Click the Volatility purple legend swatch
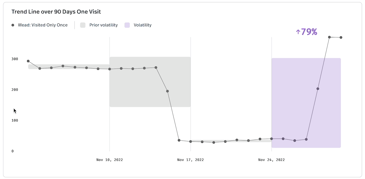Image resolution: width=365 pixels, height=179 pixels. [x=127, y=25]
